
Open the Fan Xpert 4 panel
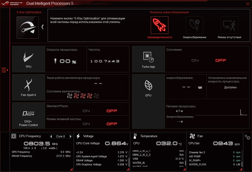[29, 87]
